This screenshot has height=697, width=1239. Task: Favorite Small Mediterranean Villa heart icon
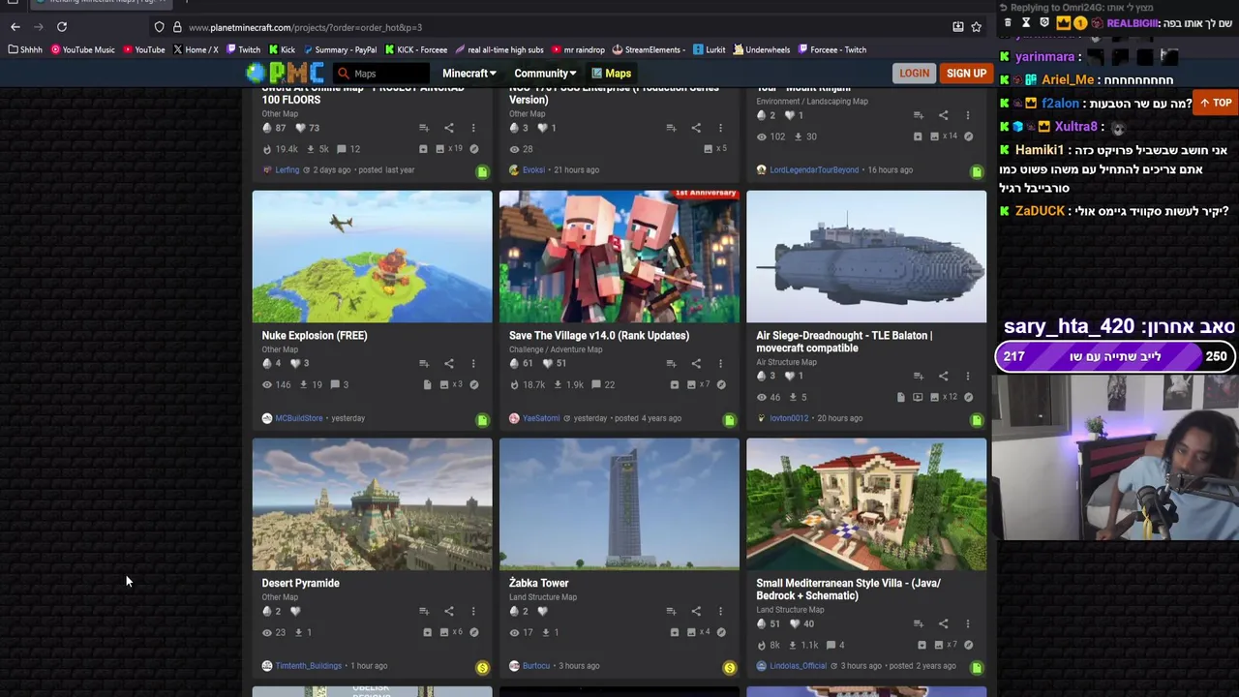pos(795,623)
